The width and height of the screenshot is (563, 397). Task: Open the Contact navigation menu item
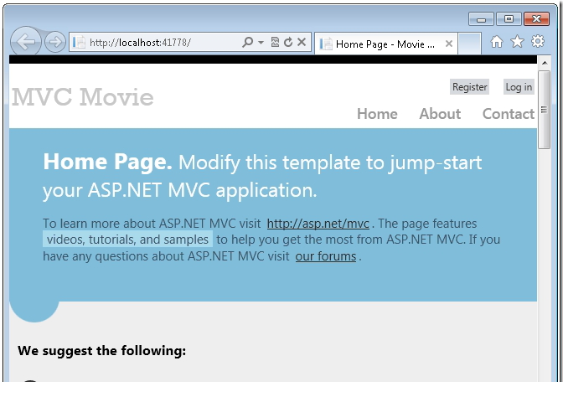point(509,114)
